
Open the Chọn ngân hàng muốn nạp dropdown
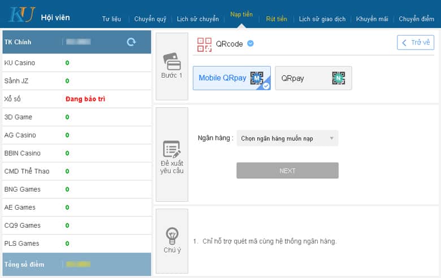(x=287, y=138)
